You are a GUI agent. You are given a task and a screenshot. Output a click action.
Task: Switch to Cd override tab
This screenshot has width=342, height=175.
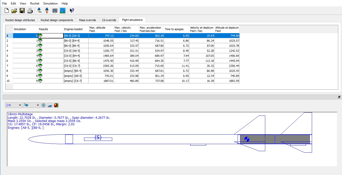(109, 20)
